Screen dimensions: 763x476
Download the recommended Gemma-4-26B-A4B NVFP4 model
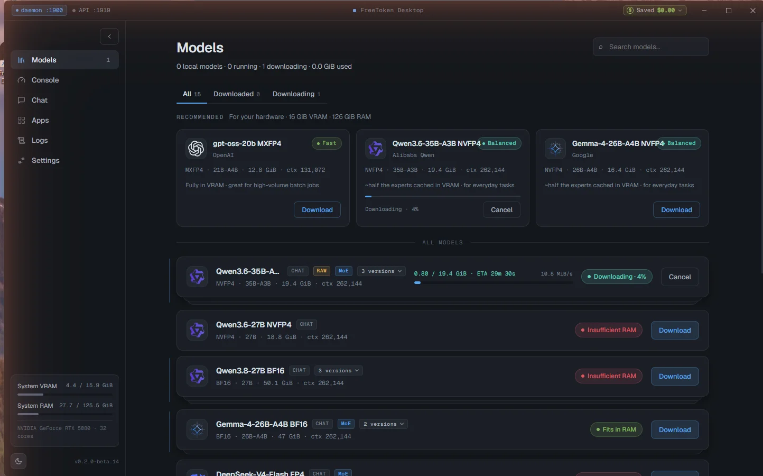pyautogui.click(x=676, y=210)
